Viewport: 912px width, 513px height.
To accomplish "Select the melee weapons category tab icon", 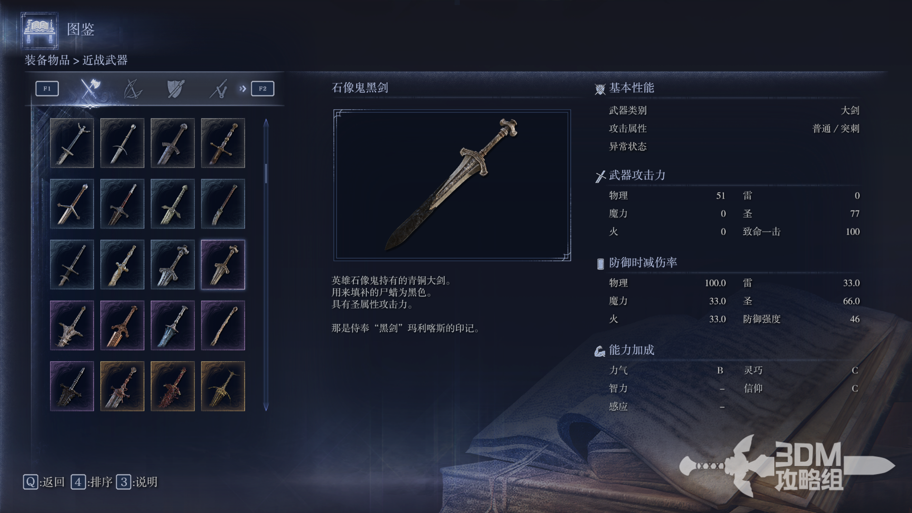I will click(x=90, y=88).
